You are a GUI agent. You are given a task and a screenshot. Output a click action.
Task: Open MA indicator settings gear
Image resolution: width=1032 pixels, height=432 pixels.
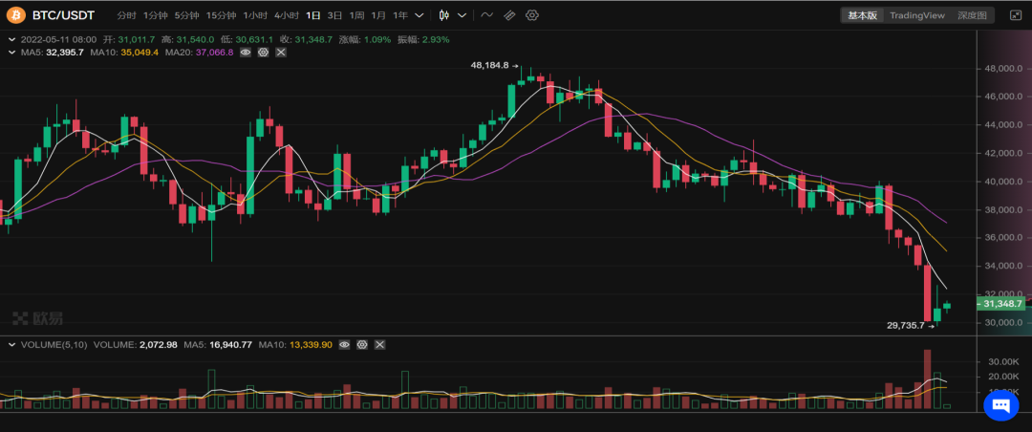(x=263, y=52)
